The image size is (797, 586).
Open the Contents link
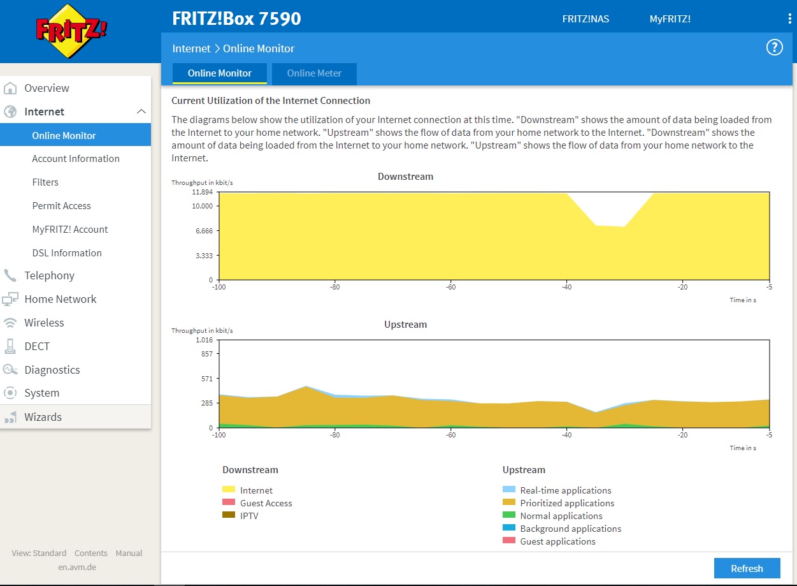[91, 553]
